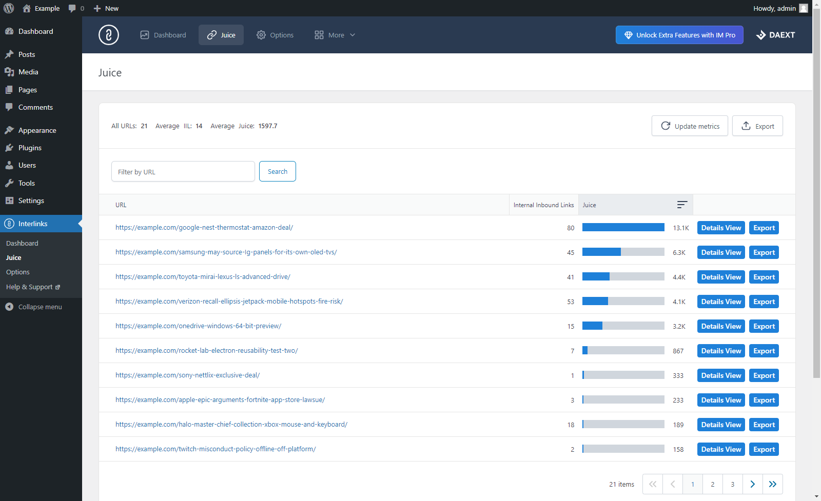Click the admin avatar icon
The height and width of the screenshot is (501, 821).
(804, 8)
